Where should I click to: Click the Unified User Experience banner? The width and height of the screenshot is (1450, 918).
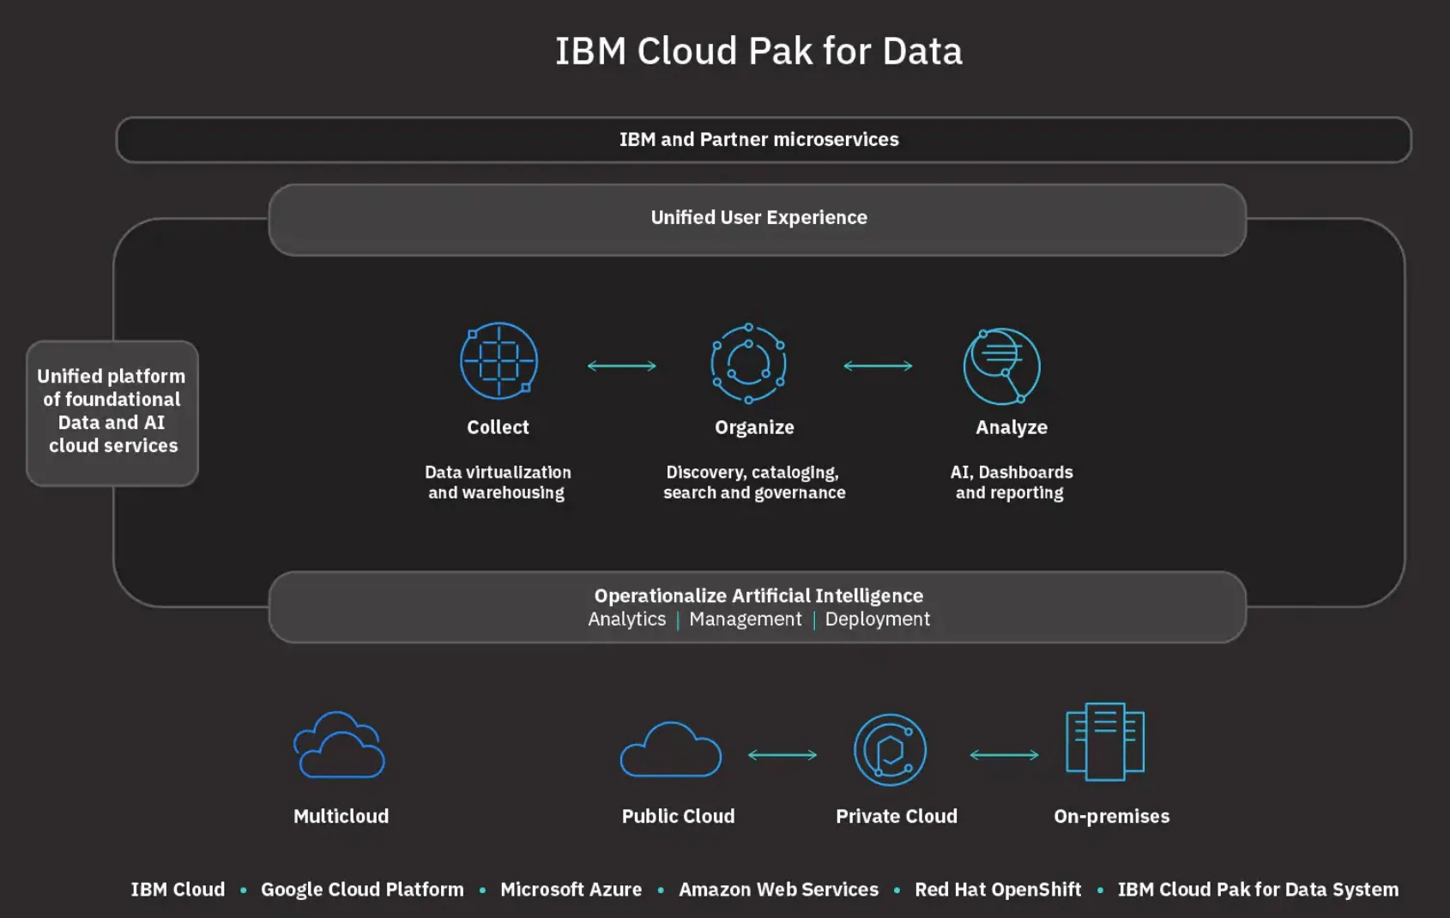(758, 219)
